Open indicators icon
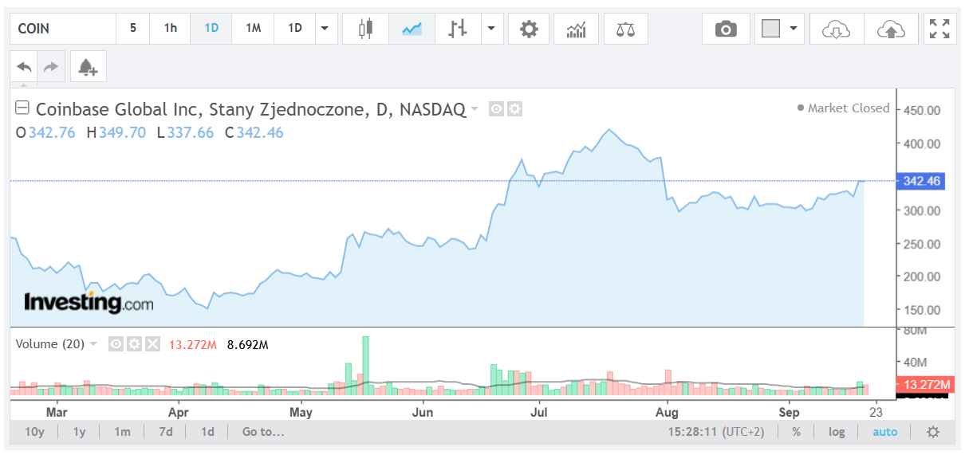Viewport: 965px width, 455px height. [577, 29]
